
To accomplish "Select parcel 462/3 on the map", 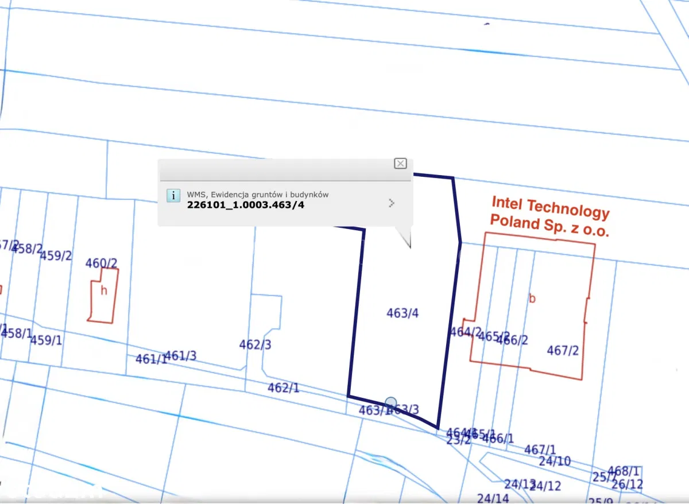I will coord(255,344).
